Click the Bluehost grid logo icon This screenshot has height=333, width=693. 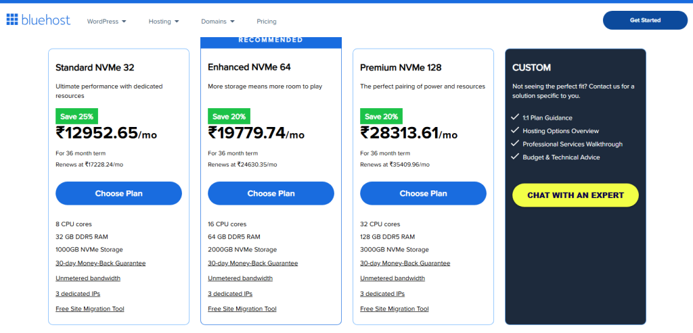pyautogui.click(x=13, y=20)
